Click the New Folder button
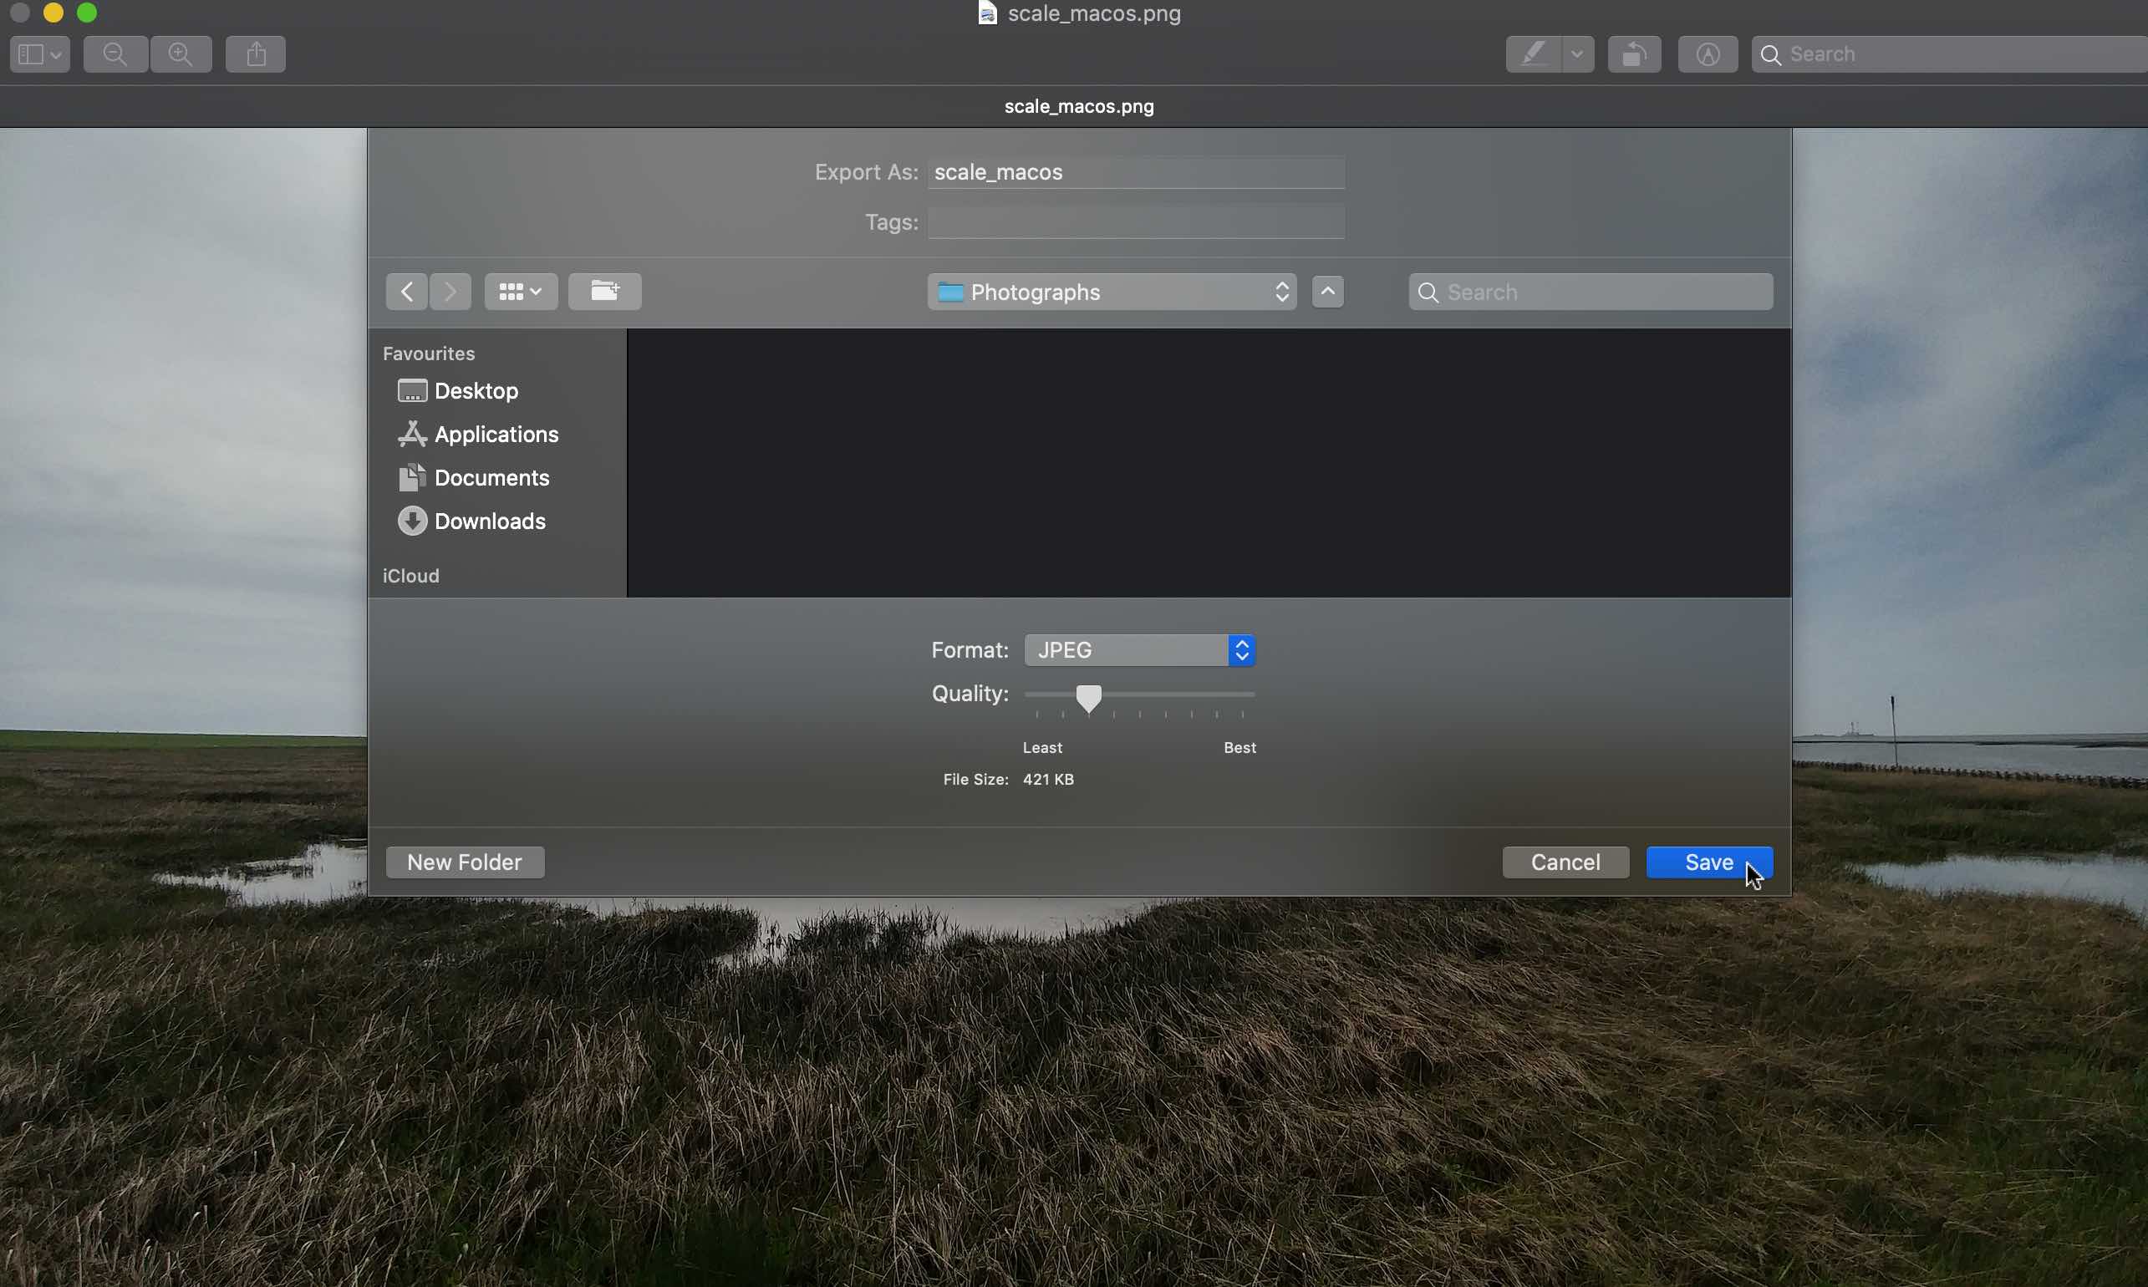Viewport: 2148px width, 1287px height. click(x=466, y=861)
